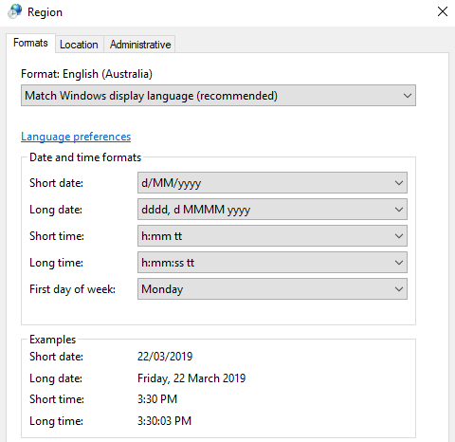Open the Location tab
Screen dimensions: 455x442
coord(79,45)
